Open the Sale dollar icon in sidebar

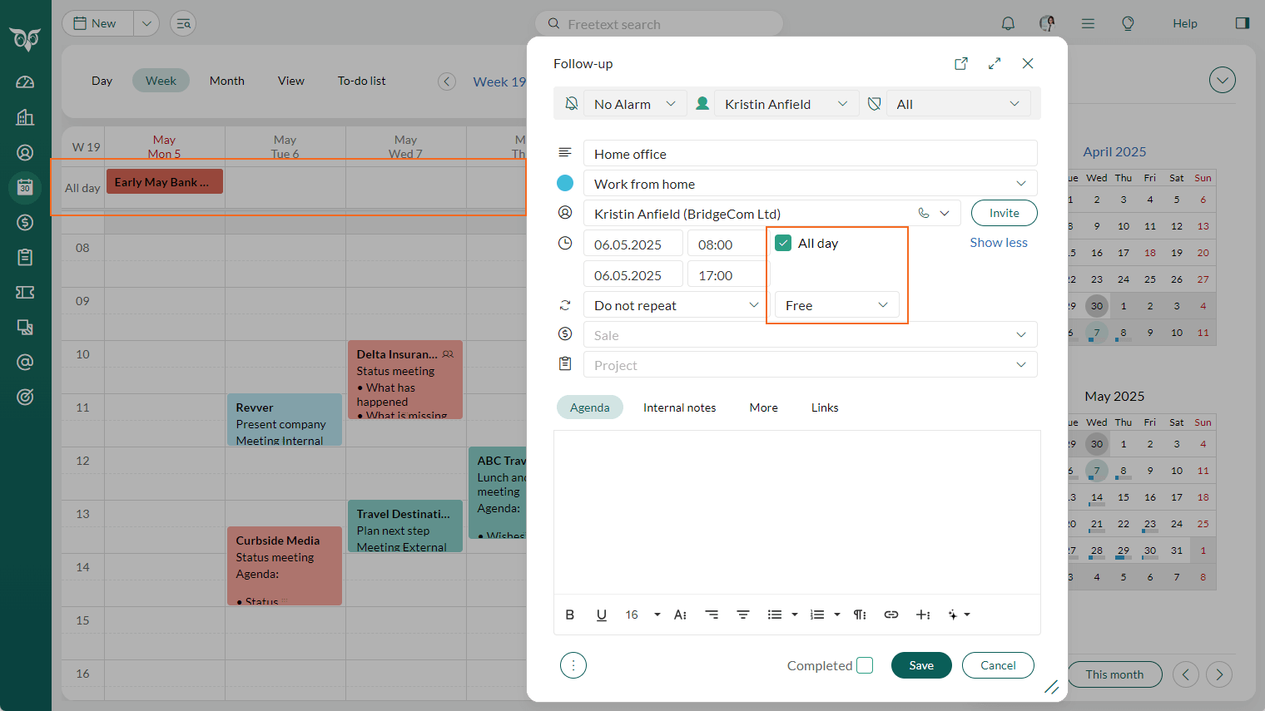coord(25,222)
